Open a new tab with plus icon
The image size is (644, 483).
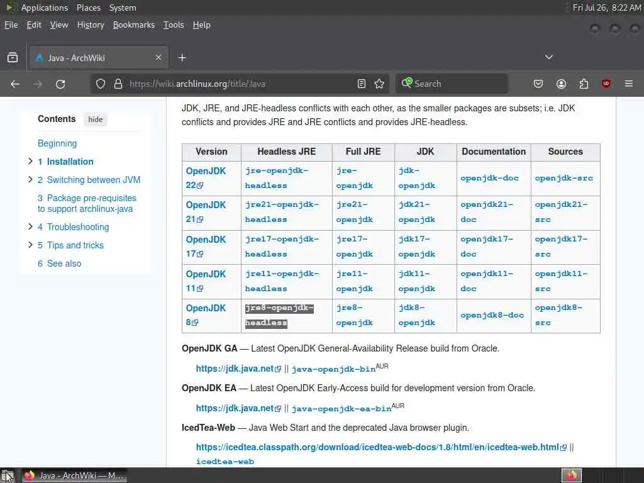point(182,58)
